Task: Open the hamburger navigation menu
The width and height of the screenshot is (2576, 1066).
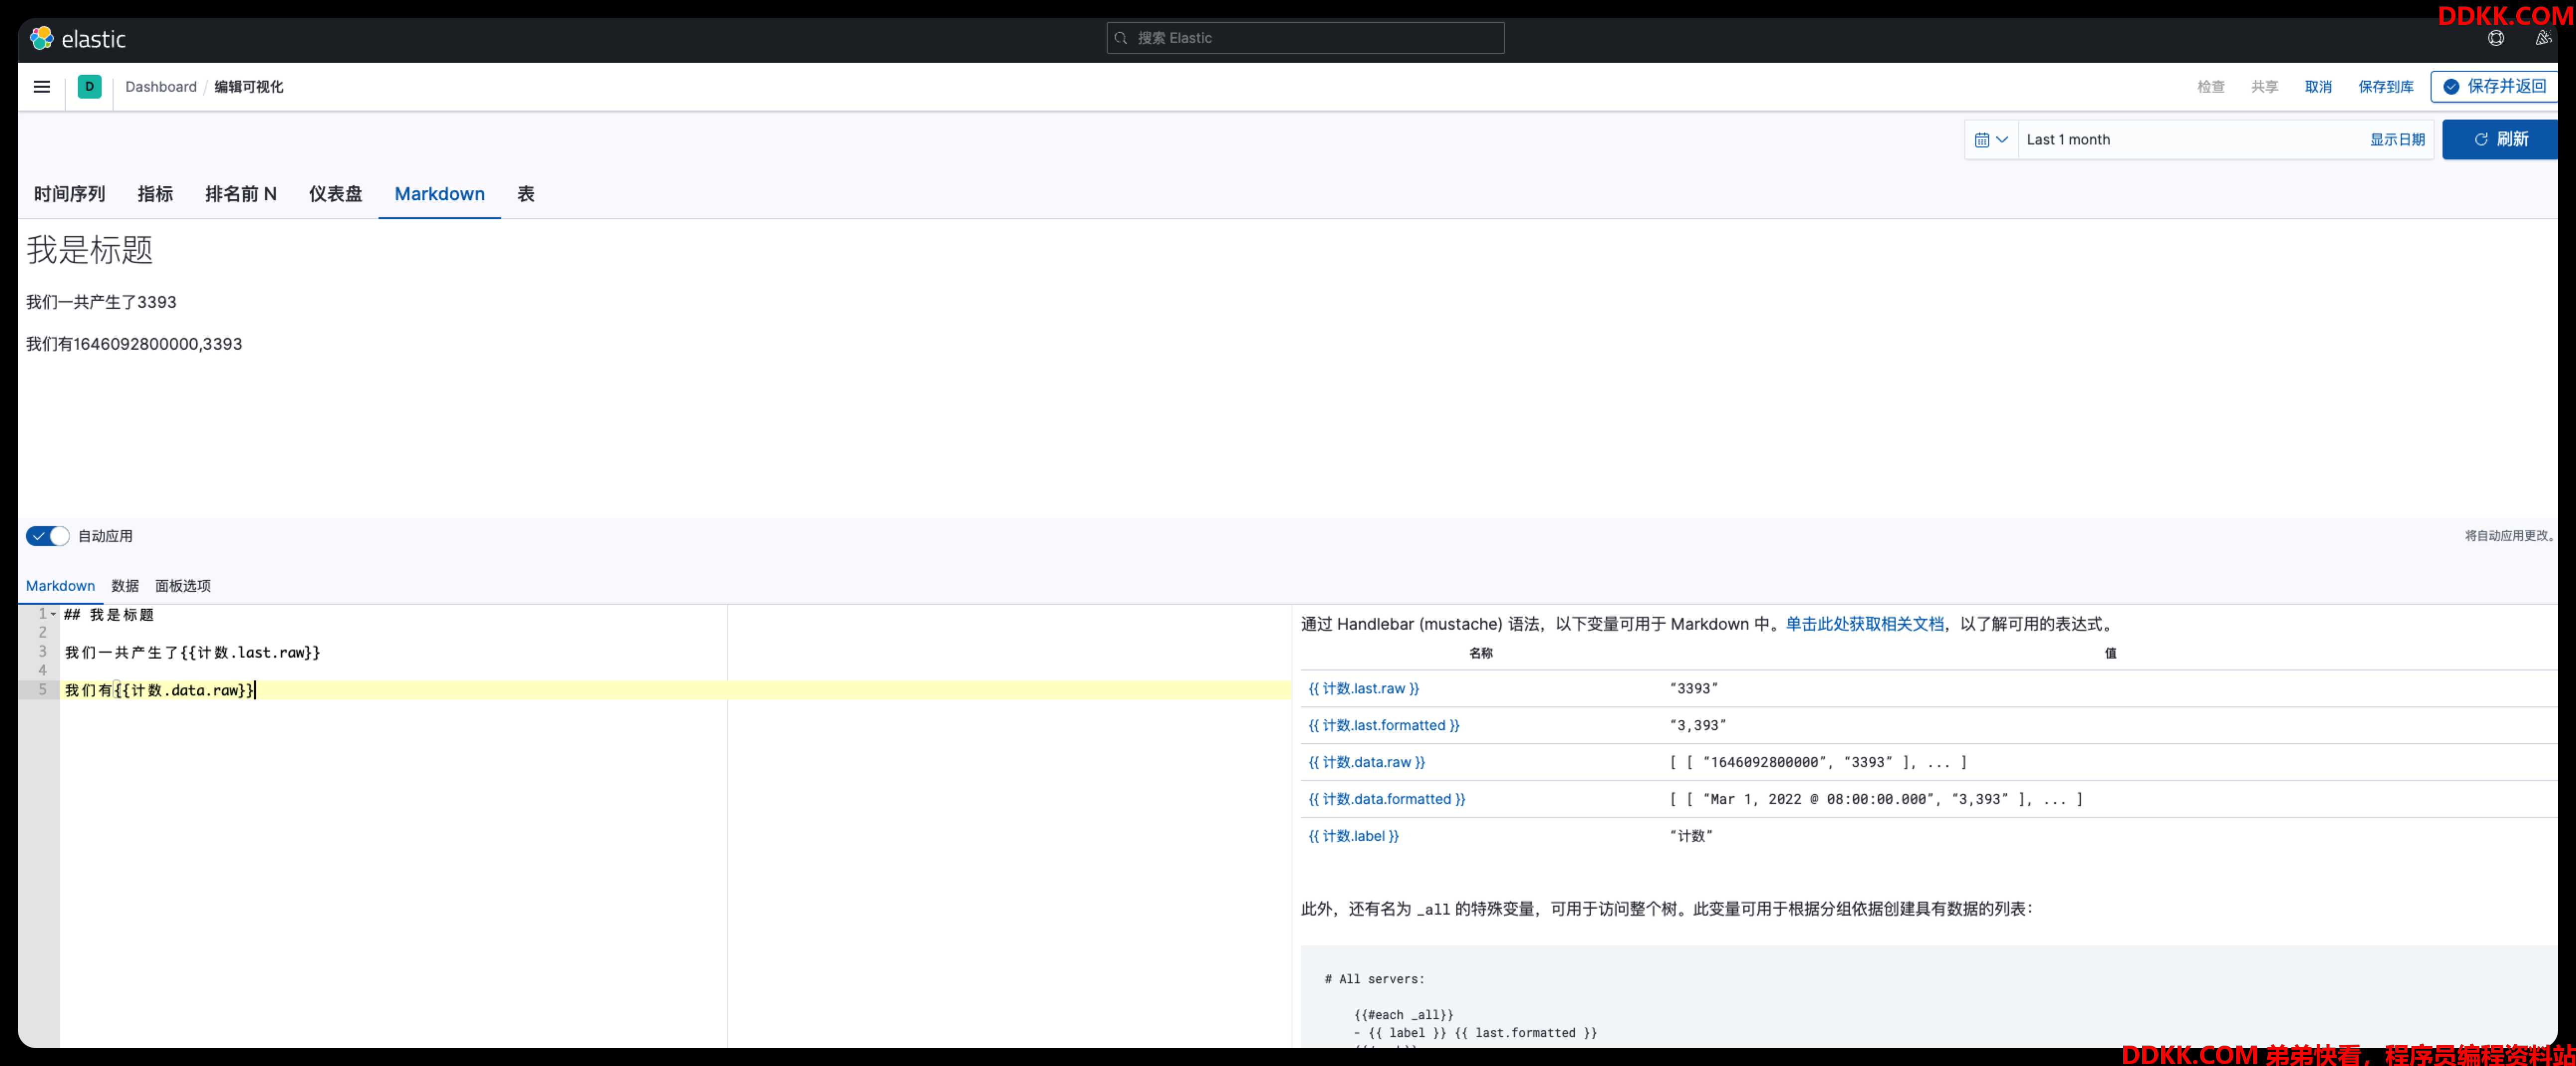Action: pos(42,87)
